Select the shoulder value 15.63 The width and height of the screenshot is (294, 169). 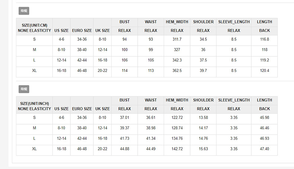203,149
